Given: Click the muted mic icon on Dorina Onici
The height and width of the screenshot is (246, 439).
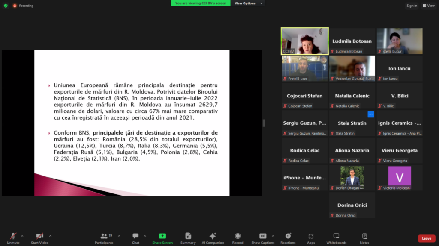Looking at the screenshot, I should pyautogui.click(x=332, y=215).
